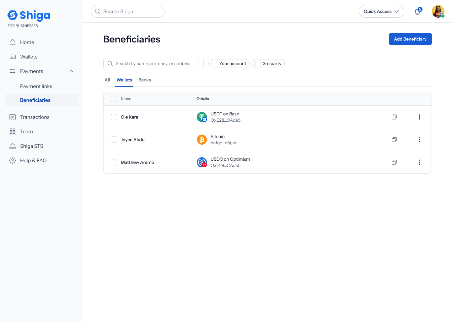This screenshot has width=452, height=322.
Task: Copy Joyce Abdul's Bitcoin address
Action: coord(394,140)
